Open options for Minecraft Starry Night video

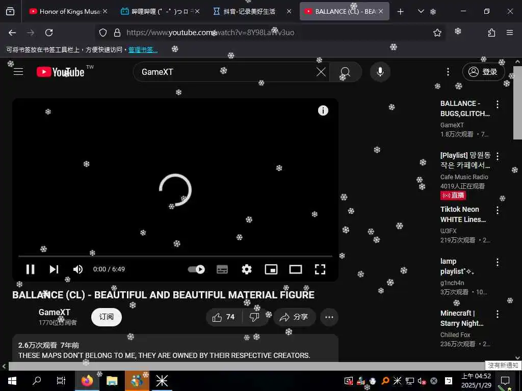pyautogui.click(x=498, y=314)
